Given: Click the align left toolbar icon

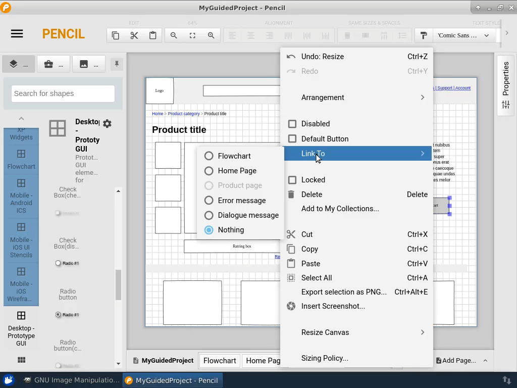Looking at the screenshot, I should [x=232, y=35].
